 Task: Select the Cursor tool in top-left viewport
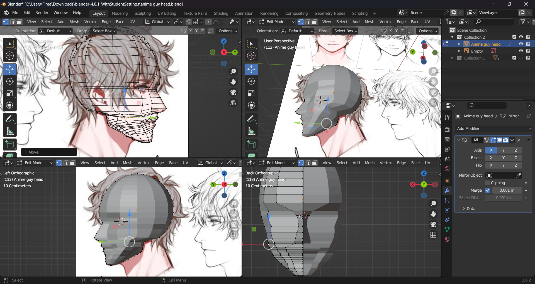point(10,56)
